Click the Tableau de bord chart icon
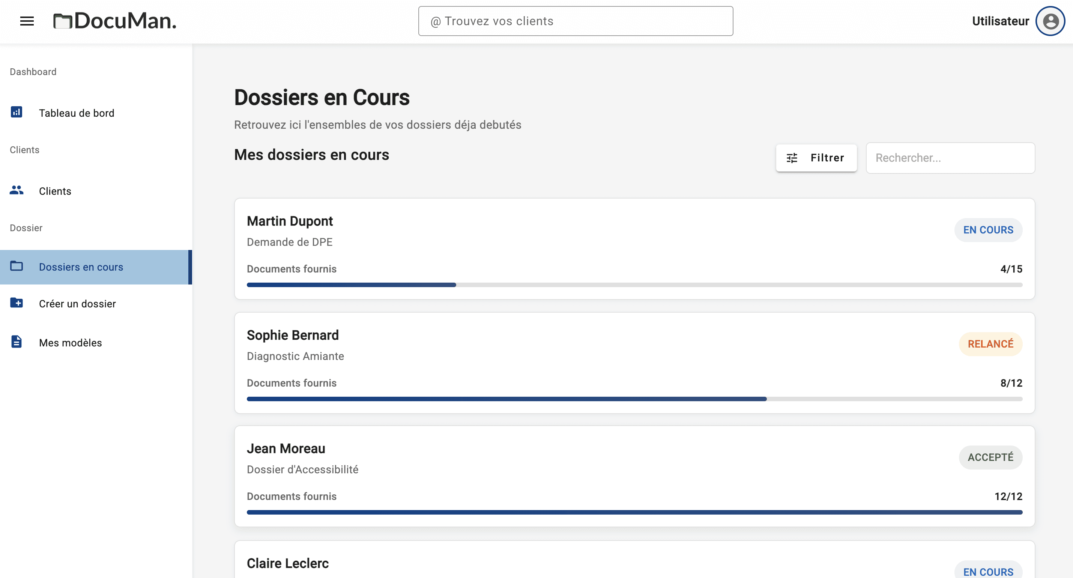This screenshot has height=578, width=1073. [17, 112]
